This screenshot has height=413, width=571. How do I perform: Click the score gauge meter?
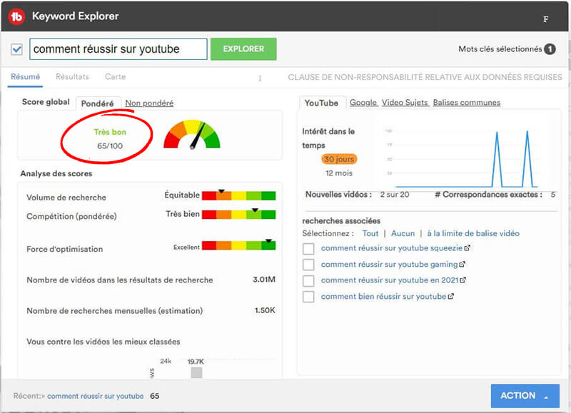192,134
